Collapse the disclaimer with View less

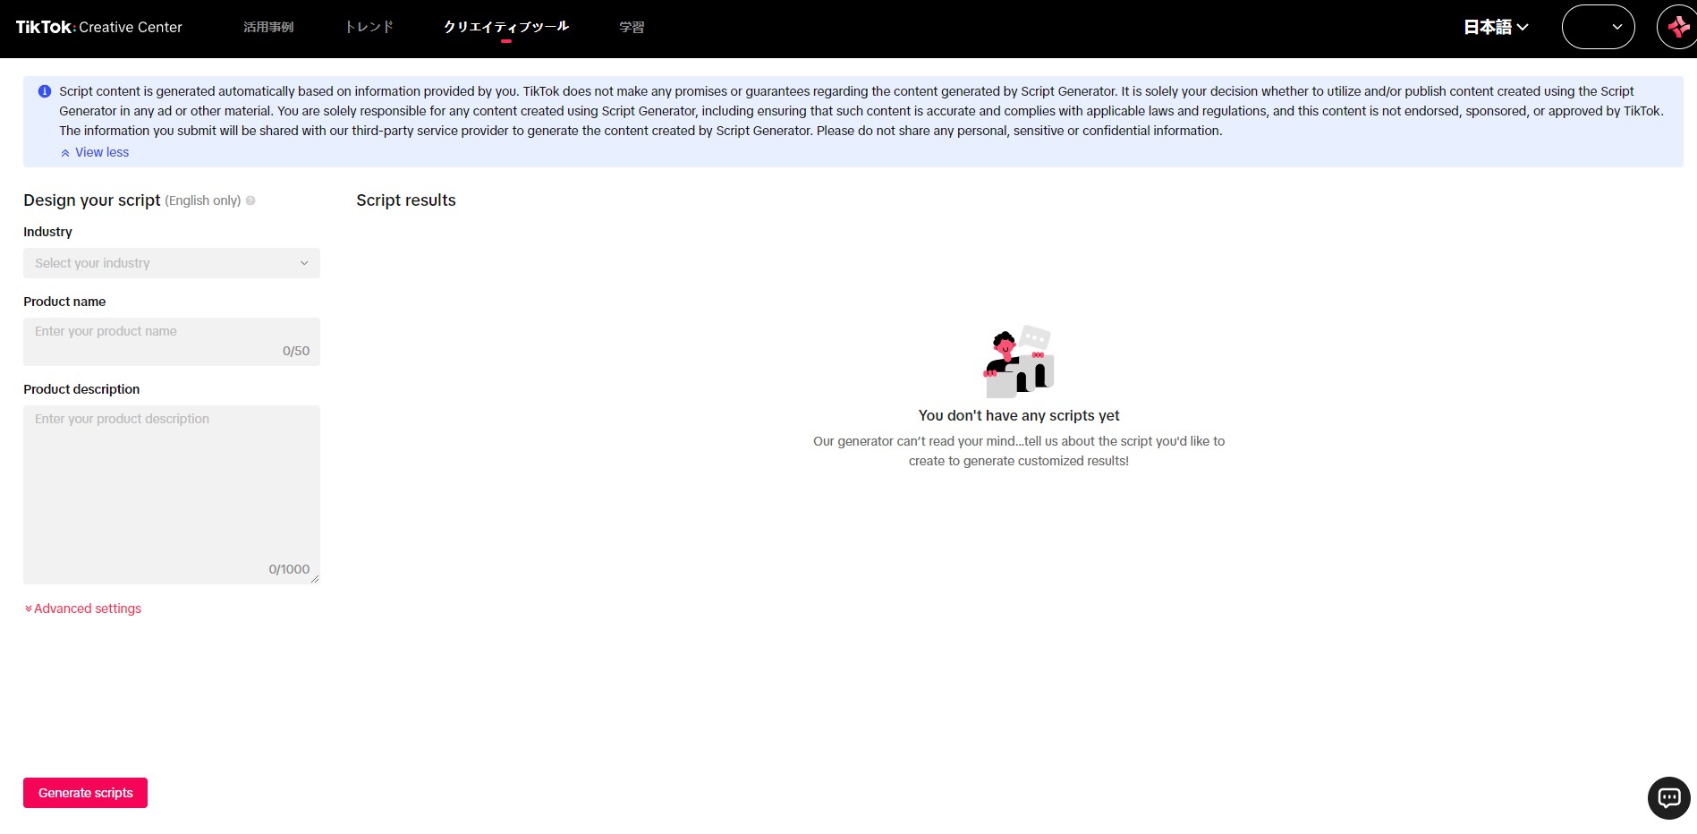coord(95,152)
